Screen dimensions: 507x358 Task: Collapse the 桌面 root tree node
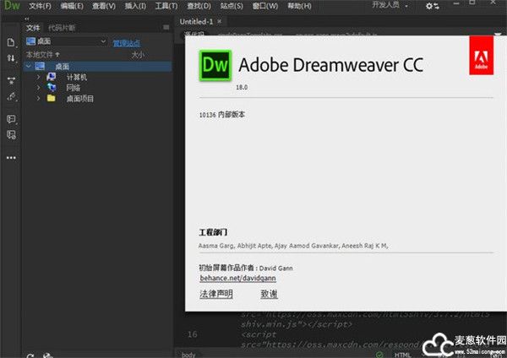[29, 66]
